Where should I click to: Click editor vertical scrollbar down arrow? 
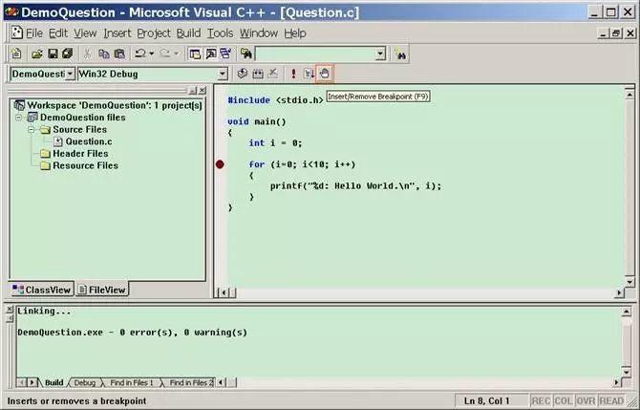point(629,282)
